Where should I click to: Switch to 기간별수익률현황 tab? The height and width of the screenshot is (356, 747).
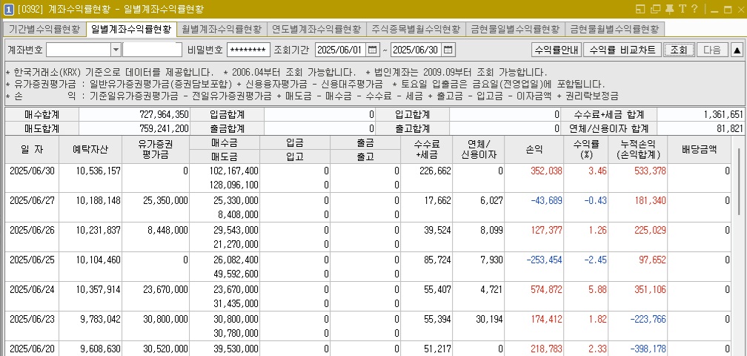coord(45,29)
